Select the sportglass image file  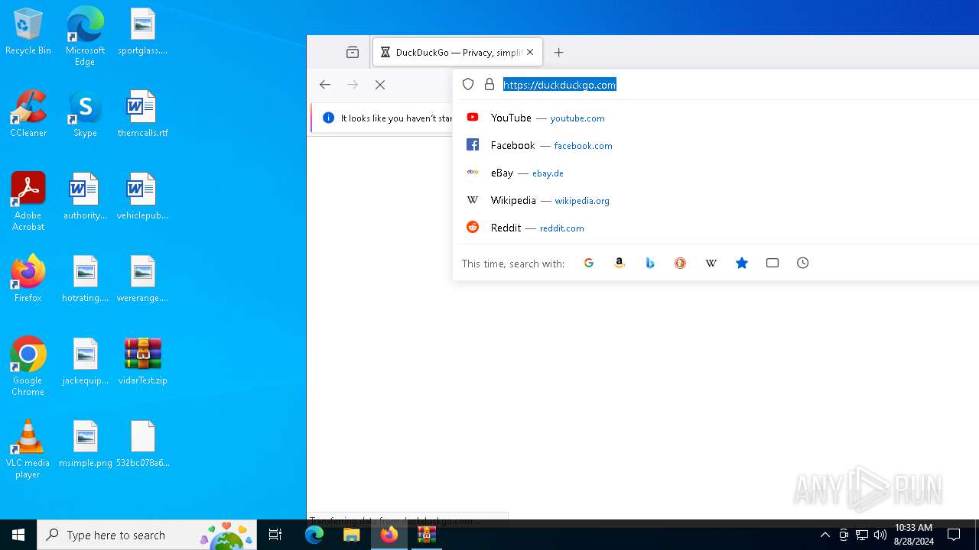(143, 32)
